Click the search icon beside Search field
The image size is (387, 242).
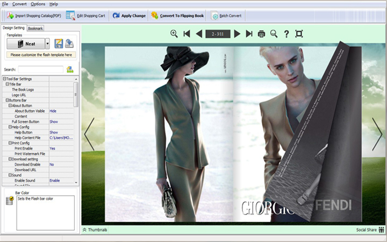(x=70, y=69)
